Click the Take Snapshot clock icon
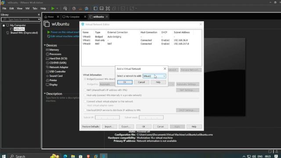This screenshot has height=158, width=281. [74, 8]
